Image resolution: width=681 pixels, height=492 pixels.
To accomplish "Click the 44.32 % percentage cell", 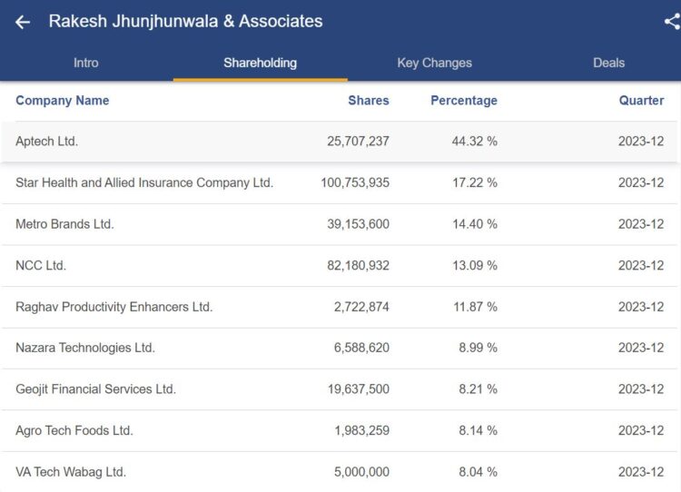I will point(474,141).
